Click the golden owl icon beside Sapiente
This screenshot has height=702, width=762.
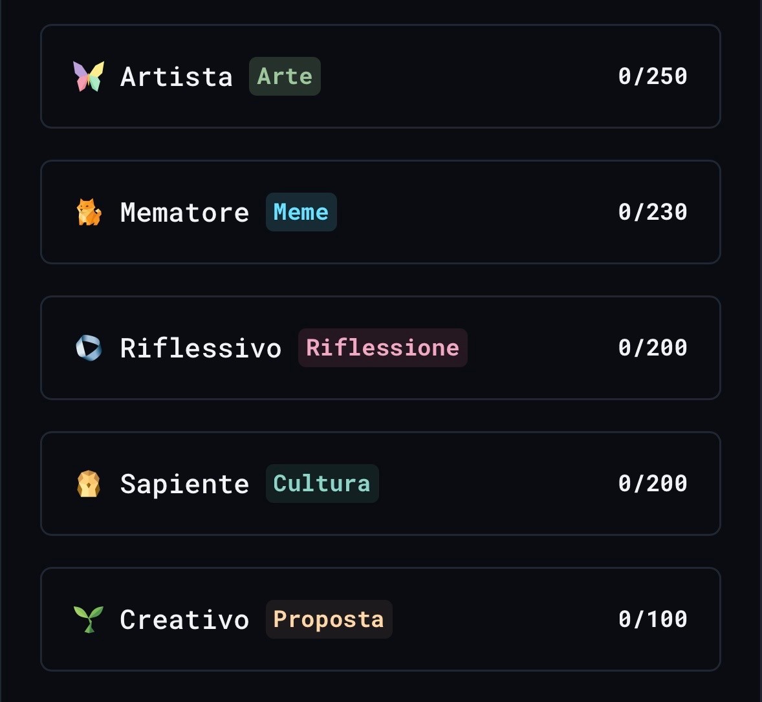(x=89, y=484)
